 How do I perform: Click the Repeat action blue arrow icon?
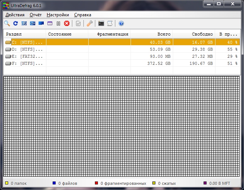point(16,23)
